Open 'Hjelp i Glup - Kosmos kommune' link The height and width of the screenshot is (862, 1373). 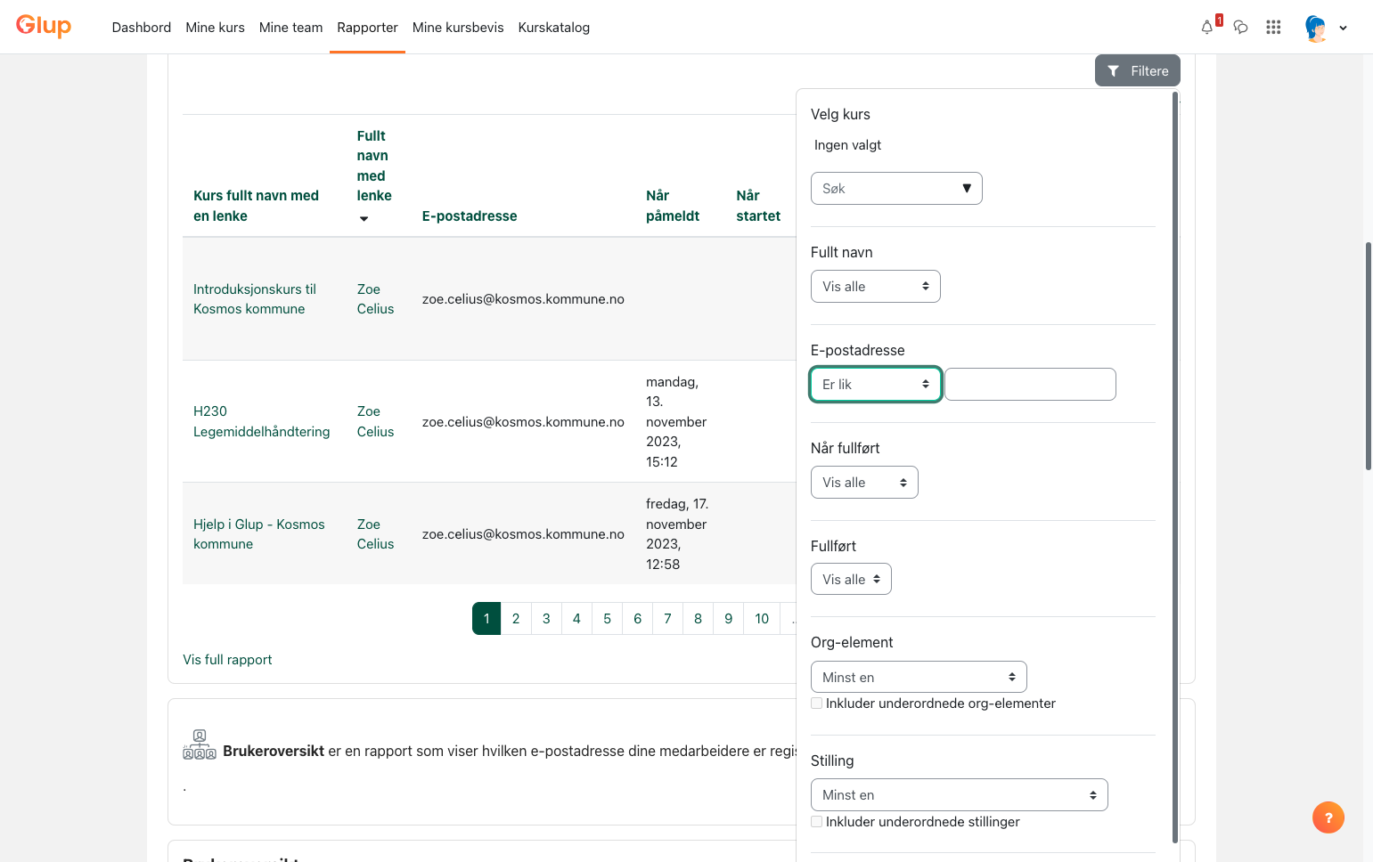pyautogui.click(x=258, y=534)
